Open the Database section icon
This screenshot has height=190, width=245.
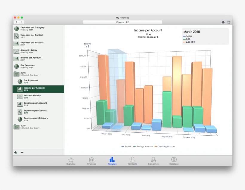[x=174, y=160]
